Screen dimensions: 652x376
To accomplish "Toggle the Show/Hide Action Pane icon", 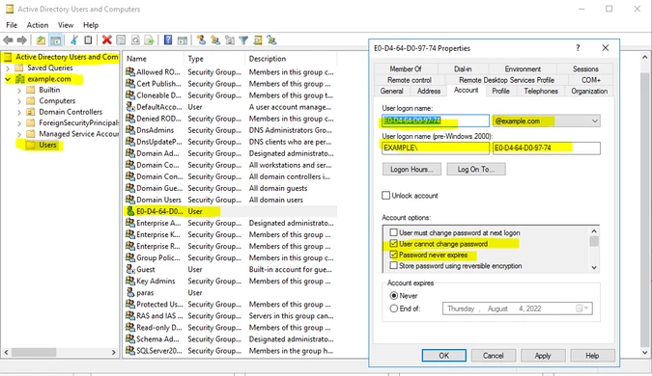I will (183, 40).
